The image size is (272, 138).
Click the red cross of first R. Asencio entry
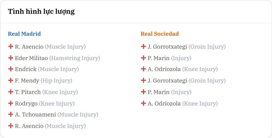pyautogui.click(x=11, y=46)
